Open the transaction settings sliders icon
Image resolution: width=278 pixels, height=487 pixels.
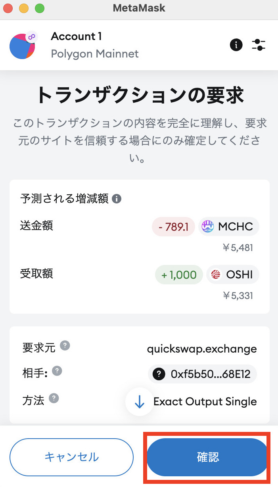(x=259, y=45)
